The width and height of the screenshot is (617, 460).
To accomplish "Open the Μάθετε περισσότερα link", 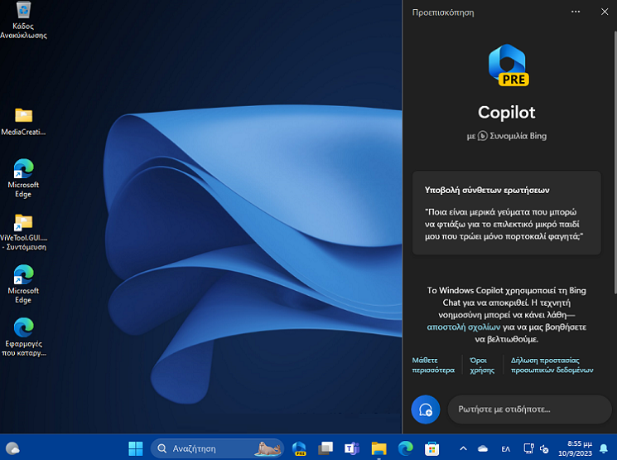I will pos(433,365).
